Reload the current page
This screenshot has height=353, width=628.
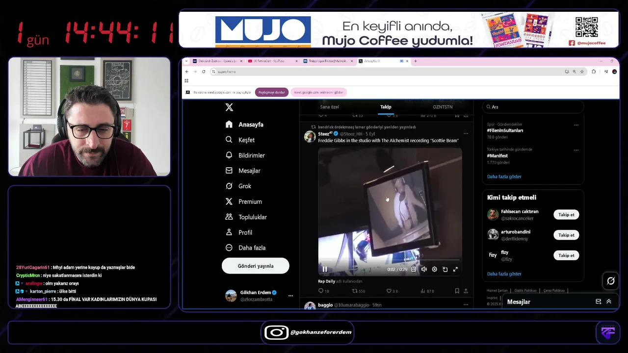tap(203, 72)
